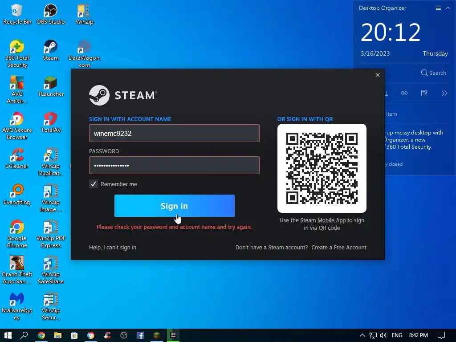The width and height of the screenshot is (456, 342).
Task: Open the Help, I can't sign in link
Action: pos(113,248)
